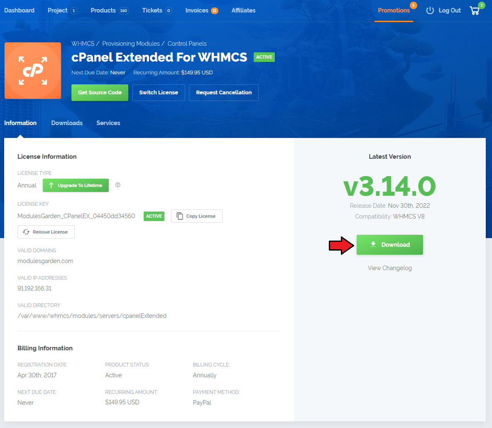This screenshot has height=428, width=492.
Task: Click the cPanel Extended product logo
Action: (33, 71)
